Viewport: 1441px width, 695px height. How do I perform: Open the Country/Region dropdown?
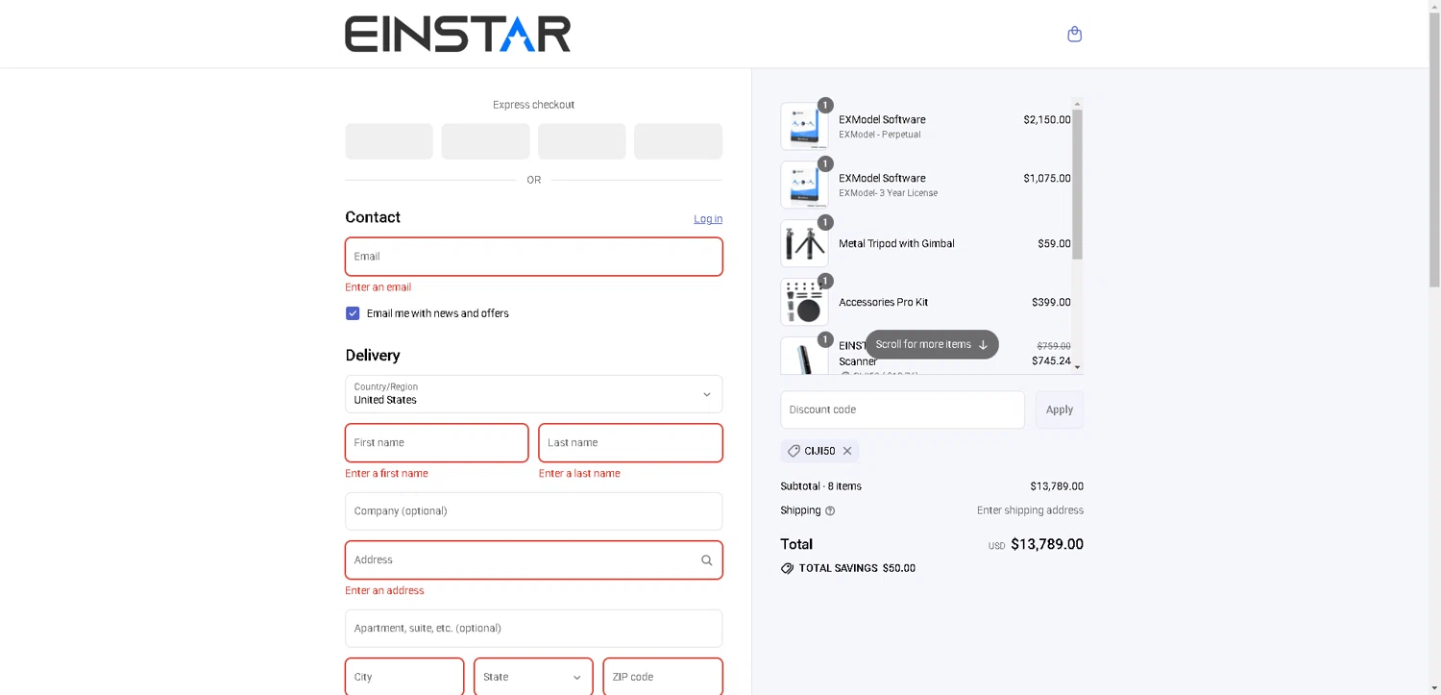click(x=533, y=394)
